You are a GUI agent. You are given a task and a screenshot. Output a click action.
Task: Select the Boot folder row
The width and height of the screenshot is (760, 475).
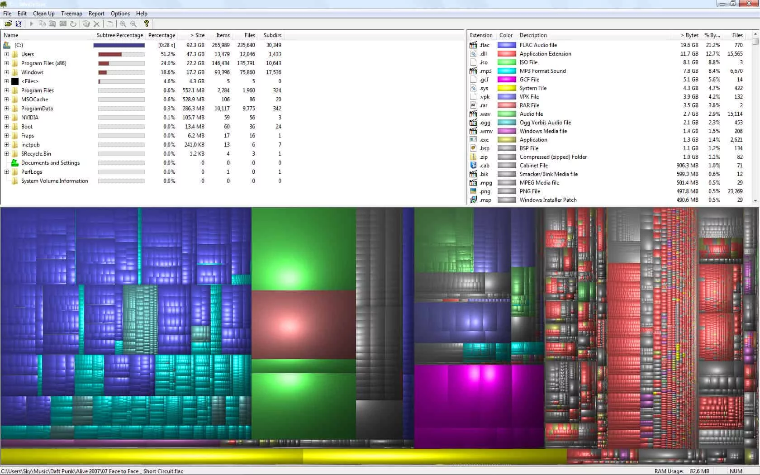point(142,127)
